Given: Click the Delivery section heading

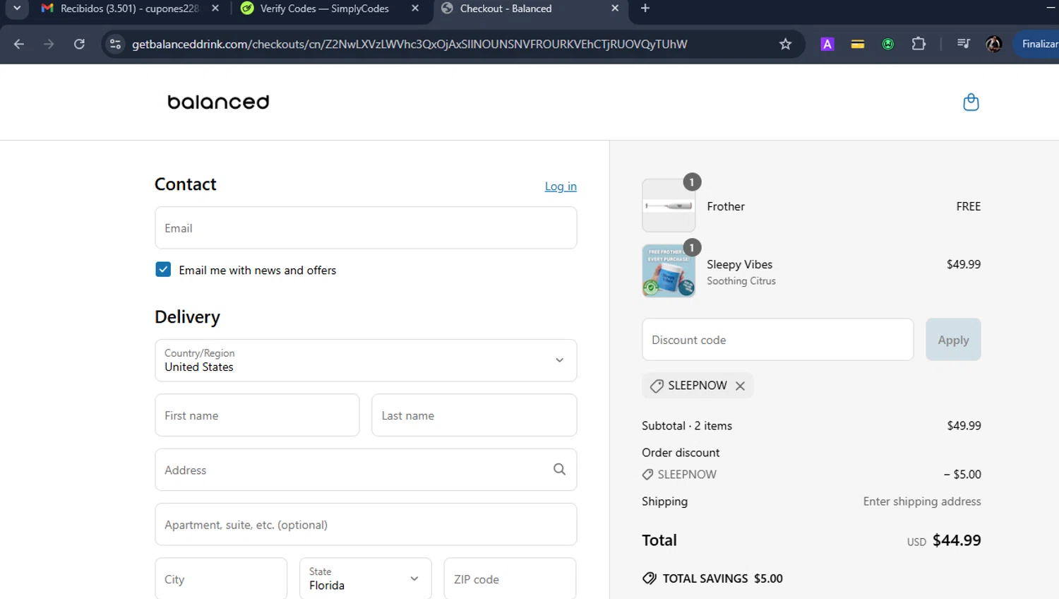Looking at the screenshot, I should [187, 317].
